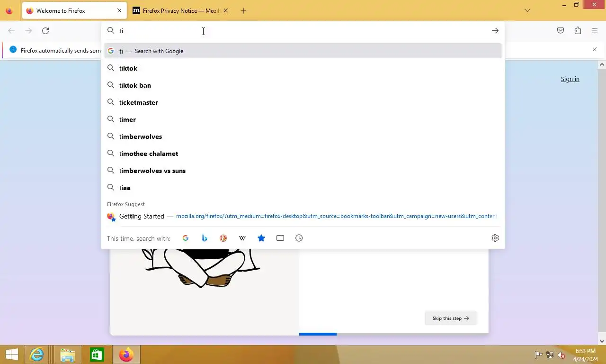
Task: Choose the 'timberwolves' suggestion
Action: 303,136
